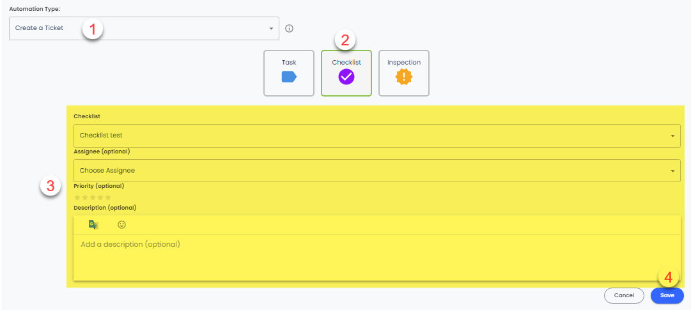This screenshot has height=310, width=691.
Task: Open the Choose Assignee dropdown
Action: (x=377, y=171)
